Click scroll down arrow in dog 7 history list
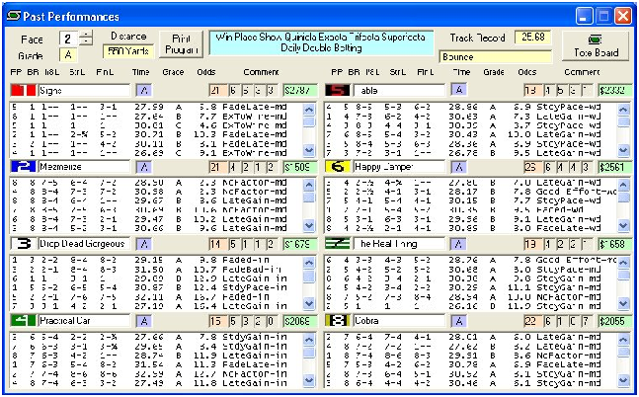 pyautogui.click(x=623, y=303)
